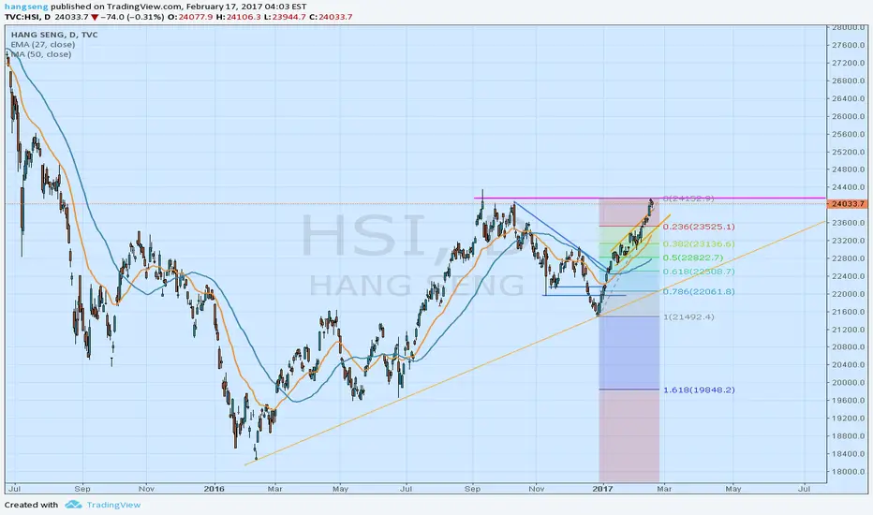Click the H:24106.3 high value

coord(238,17)
